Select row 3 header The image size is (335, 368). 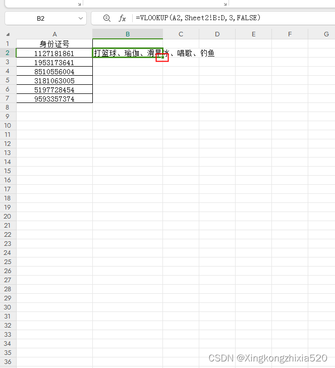(x=8, y=62)
